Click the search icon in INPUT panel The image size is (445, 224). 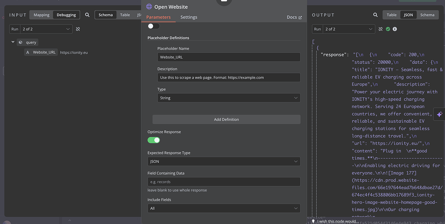(x=87, y=15)
